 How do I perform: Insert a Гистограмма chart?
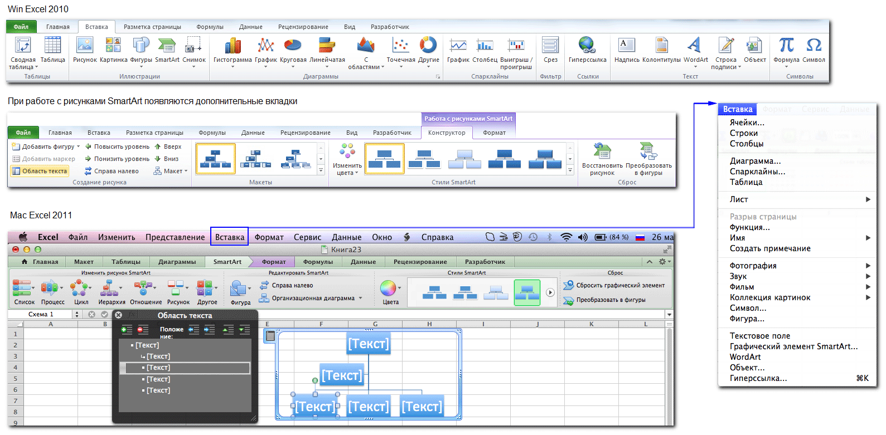(x=233, y=52)
